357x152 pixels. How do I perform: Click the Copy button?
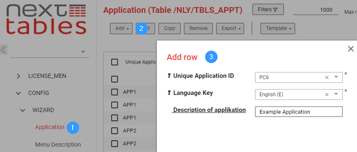tap(170, 28)
